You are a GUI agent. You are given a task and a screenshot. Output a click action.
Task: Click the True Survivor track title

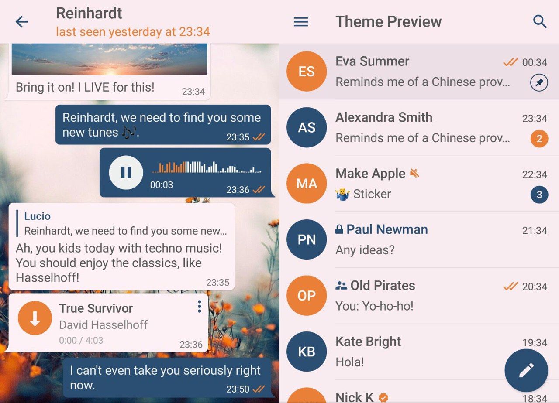pyautogui.click(x=96, y=308)
